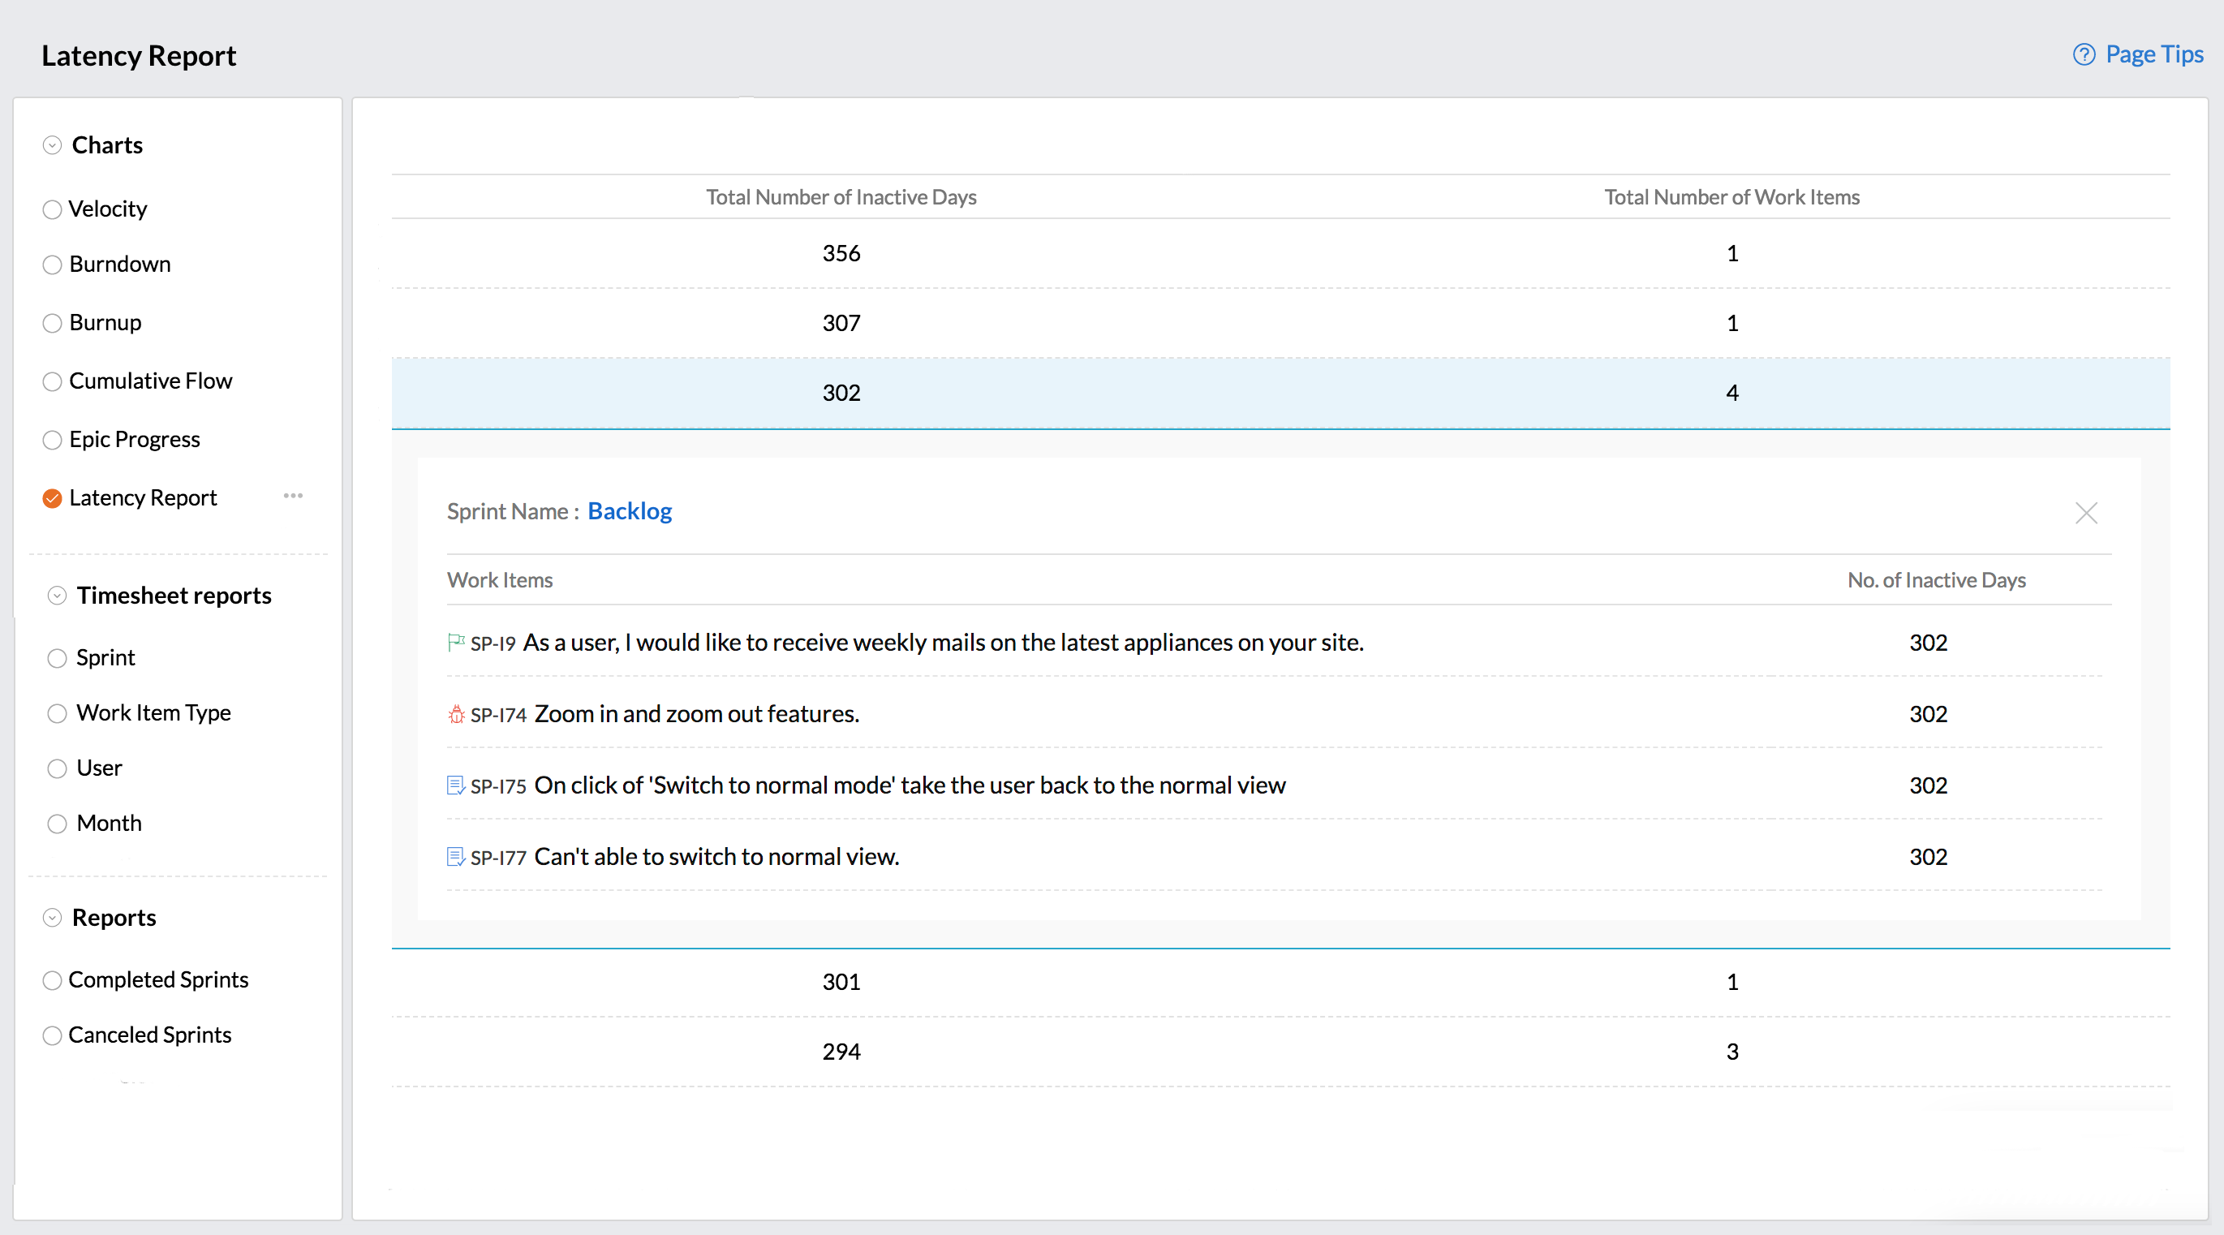Select Work Item Type timesheet report
The image size is (2224, 1235).
pyautogui.click(x=57, y=713)
